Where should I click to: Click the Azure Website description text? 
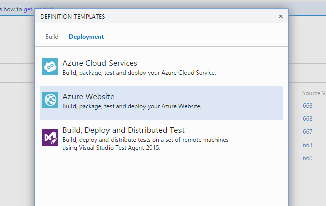click(x=132, y=106)
